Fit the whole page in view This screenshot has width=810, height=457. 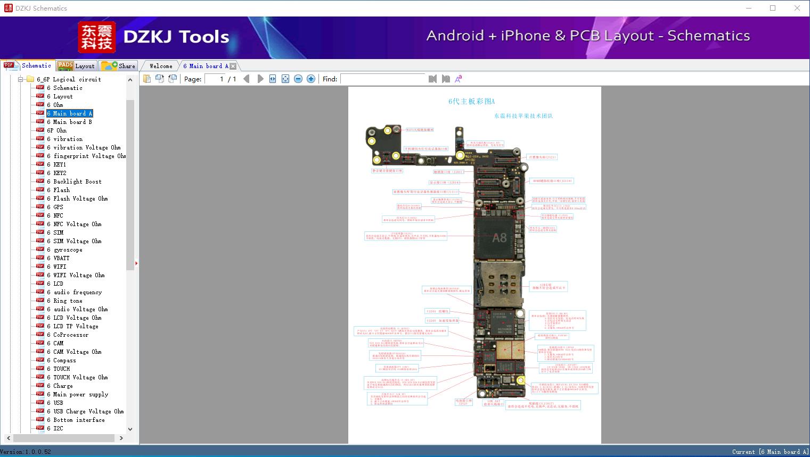[x=285, y=79]
